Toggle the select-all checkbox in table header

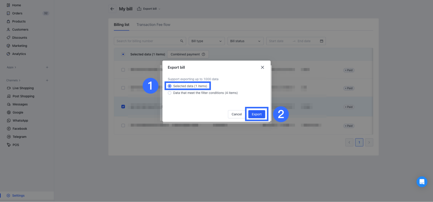pos(123,54)
